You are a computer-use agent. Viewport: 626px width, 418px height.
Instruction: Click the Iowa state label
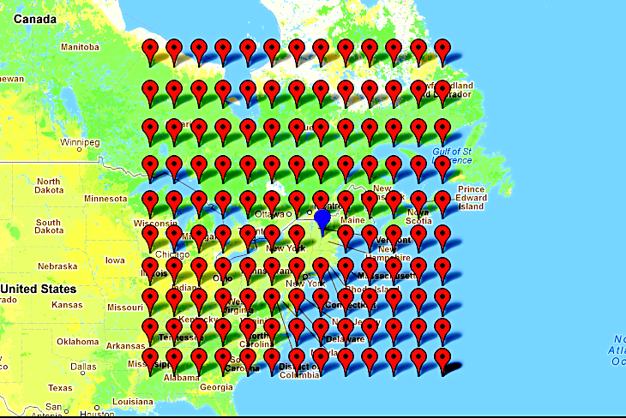pyautogui.click(x=115, y=260)
